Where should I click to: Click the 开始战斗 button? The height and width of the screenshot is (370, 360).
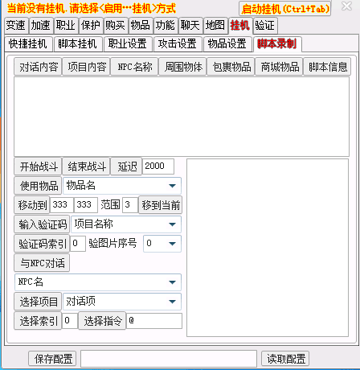click(x=38, y=166)
